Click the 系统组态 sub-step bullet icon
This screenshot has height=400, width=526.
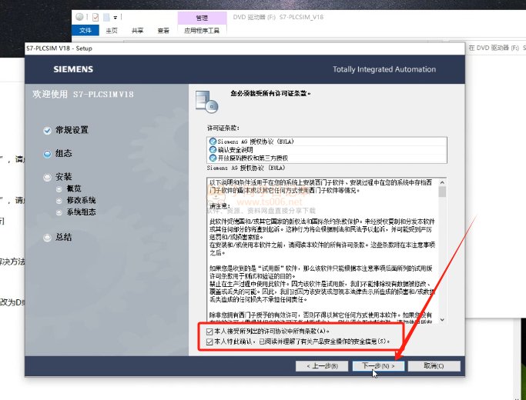pyautogui.click(x=59, y=212)
